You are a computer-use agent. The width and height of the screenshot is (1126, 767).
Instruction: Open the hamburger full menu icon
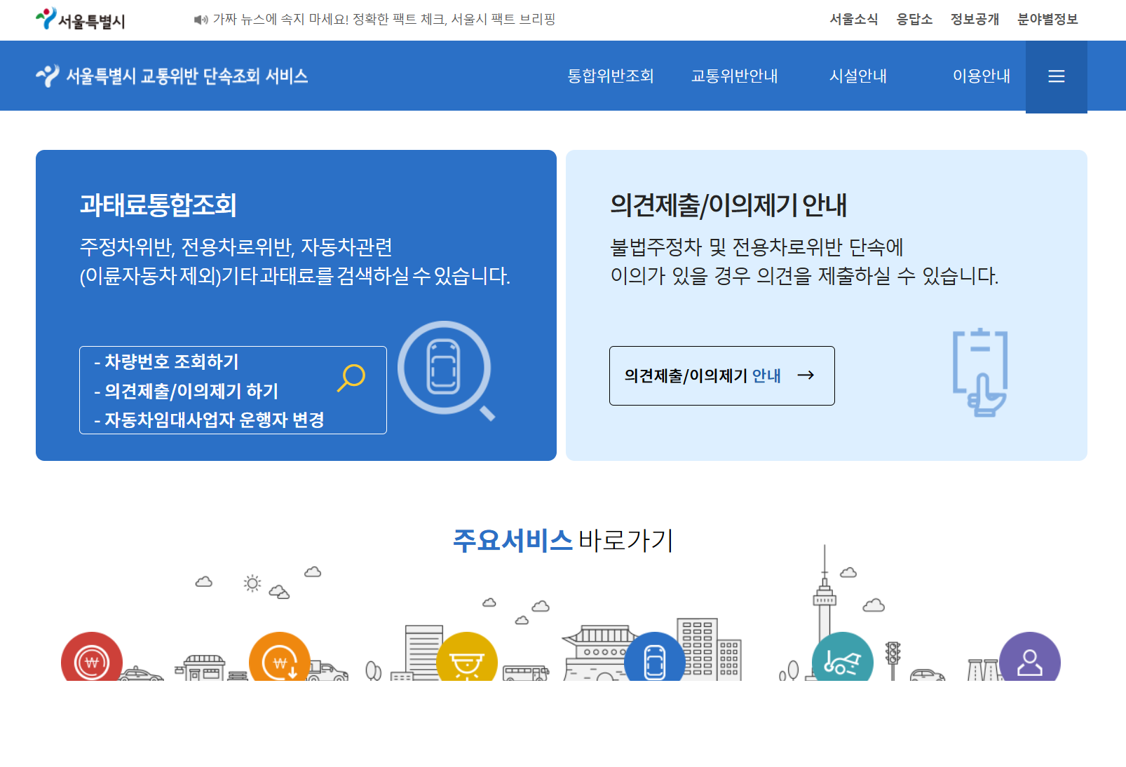click(x=1056, y=76)
